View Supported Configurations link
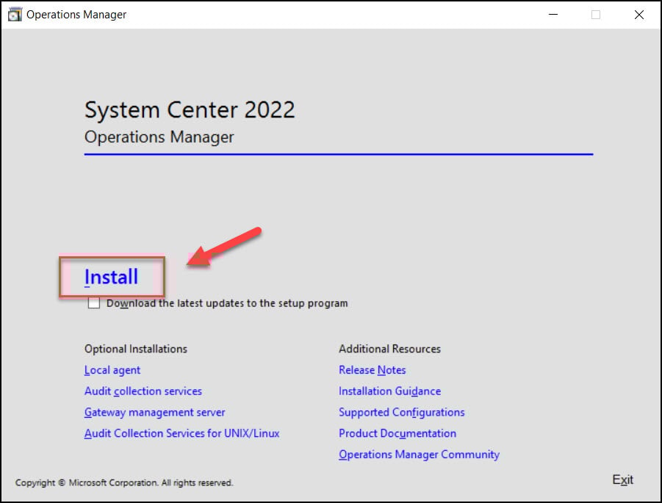662x503 pixels. pos(401,412)
